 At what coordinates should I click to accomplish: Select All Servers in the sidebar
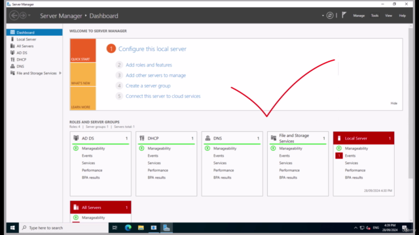point(35,46)
